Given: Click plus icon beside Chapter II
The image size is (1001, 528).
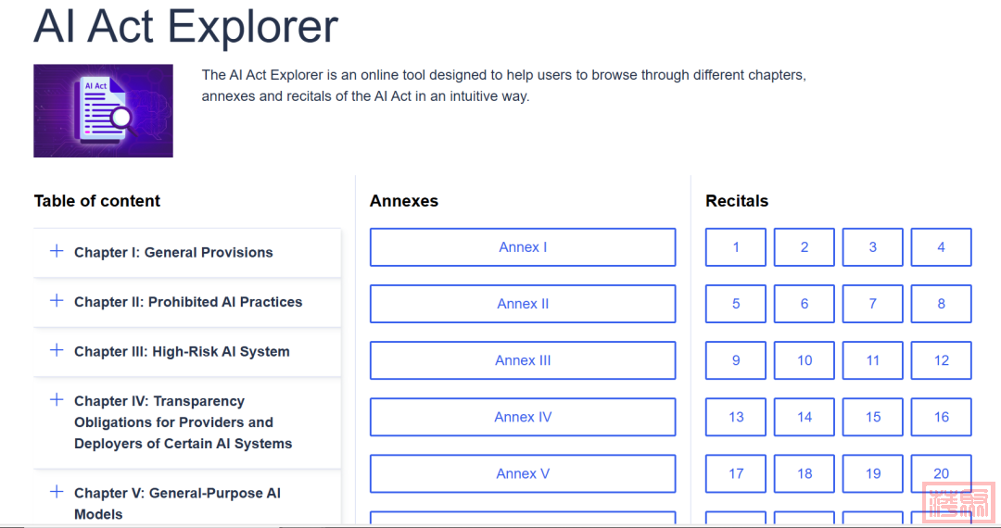Looking at the screenshot, I should 57,301.
